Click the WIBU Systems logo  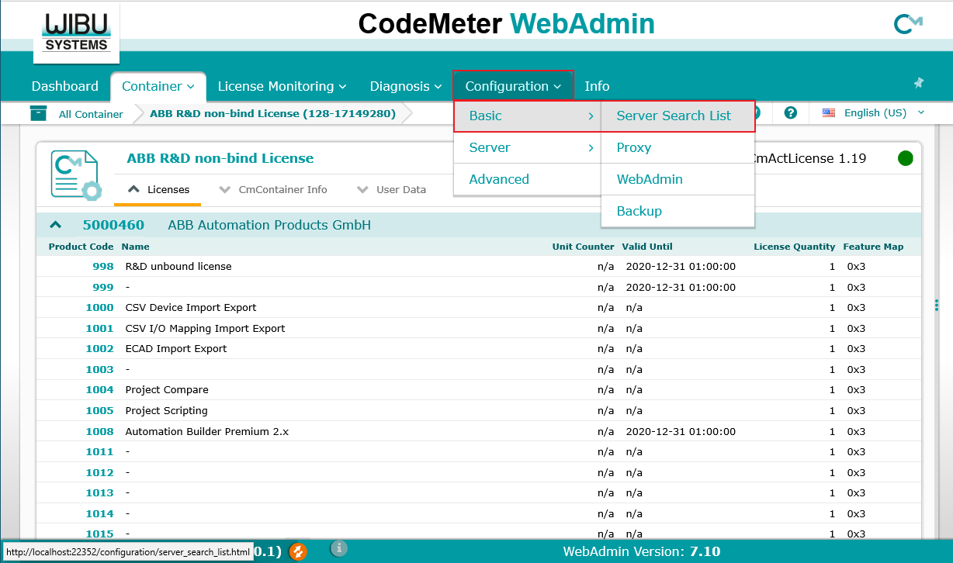tap(76, 33)
